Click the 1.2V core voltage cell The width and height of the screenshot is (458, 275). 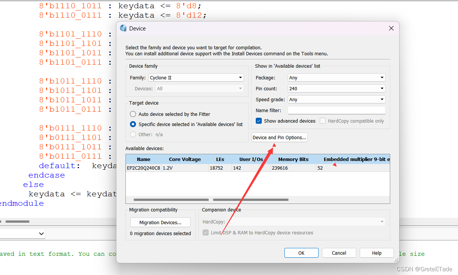185,168
